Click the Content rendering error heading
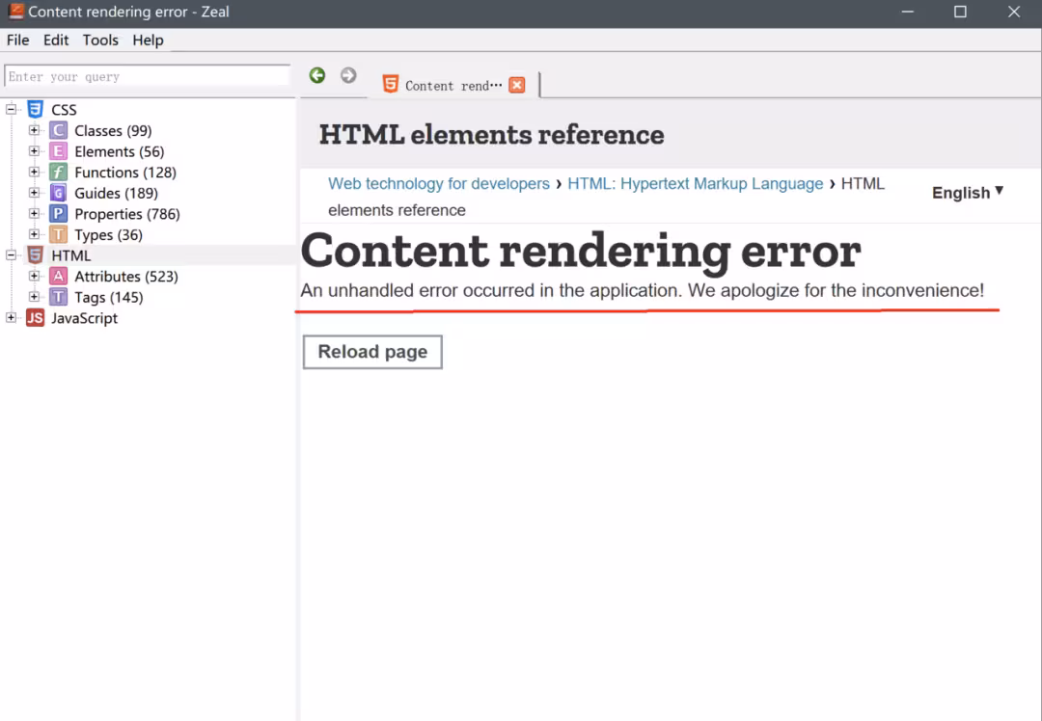Viewport: 1042px width, 721px height. (x=581, y=251)
